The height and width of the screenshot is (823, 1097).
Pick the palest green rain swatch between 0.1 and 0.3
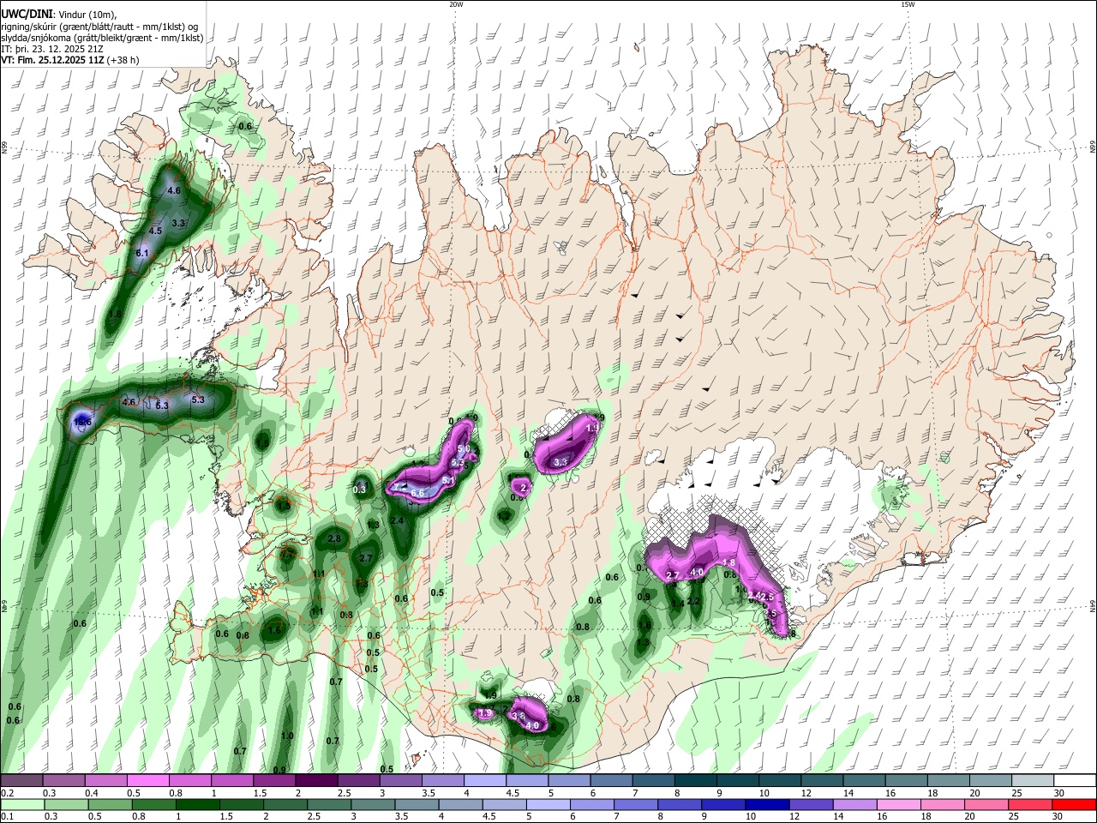21,804
